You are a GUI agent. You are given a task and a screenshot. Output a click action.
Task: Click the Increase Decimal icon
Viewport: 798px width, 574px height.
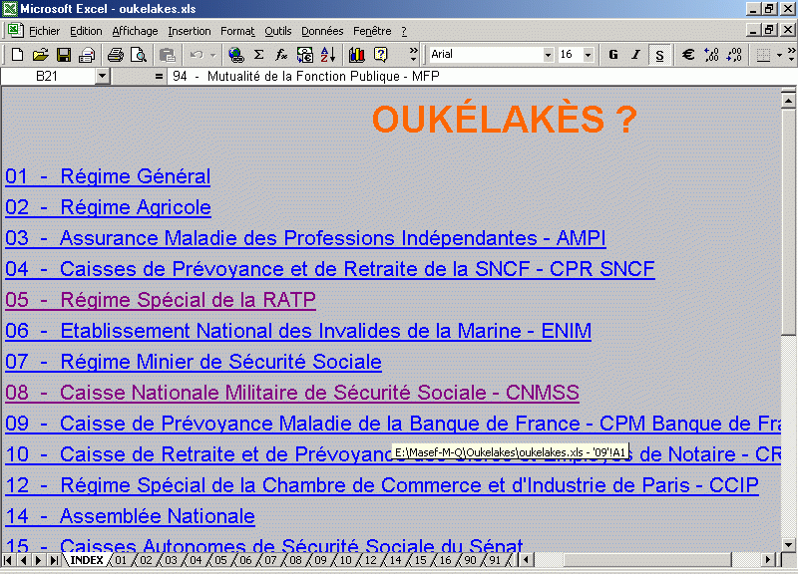pos(711,55)
